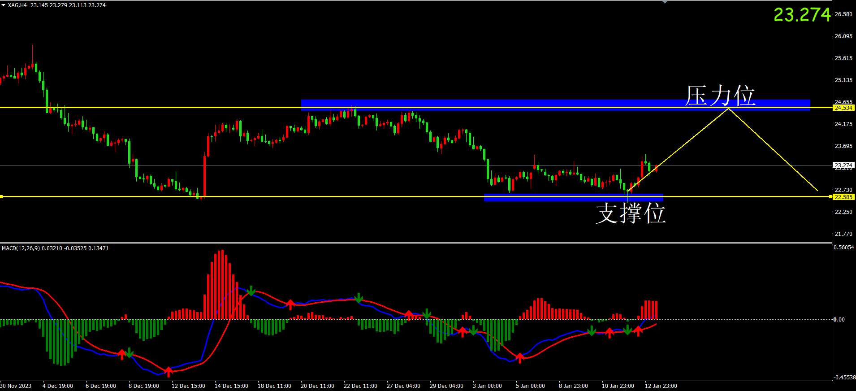This screenshot has width=856, height=391.
Task: Click the chart shift marker at top
Action: point(665,2)
